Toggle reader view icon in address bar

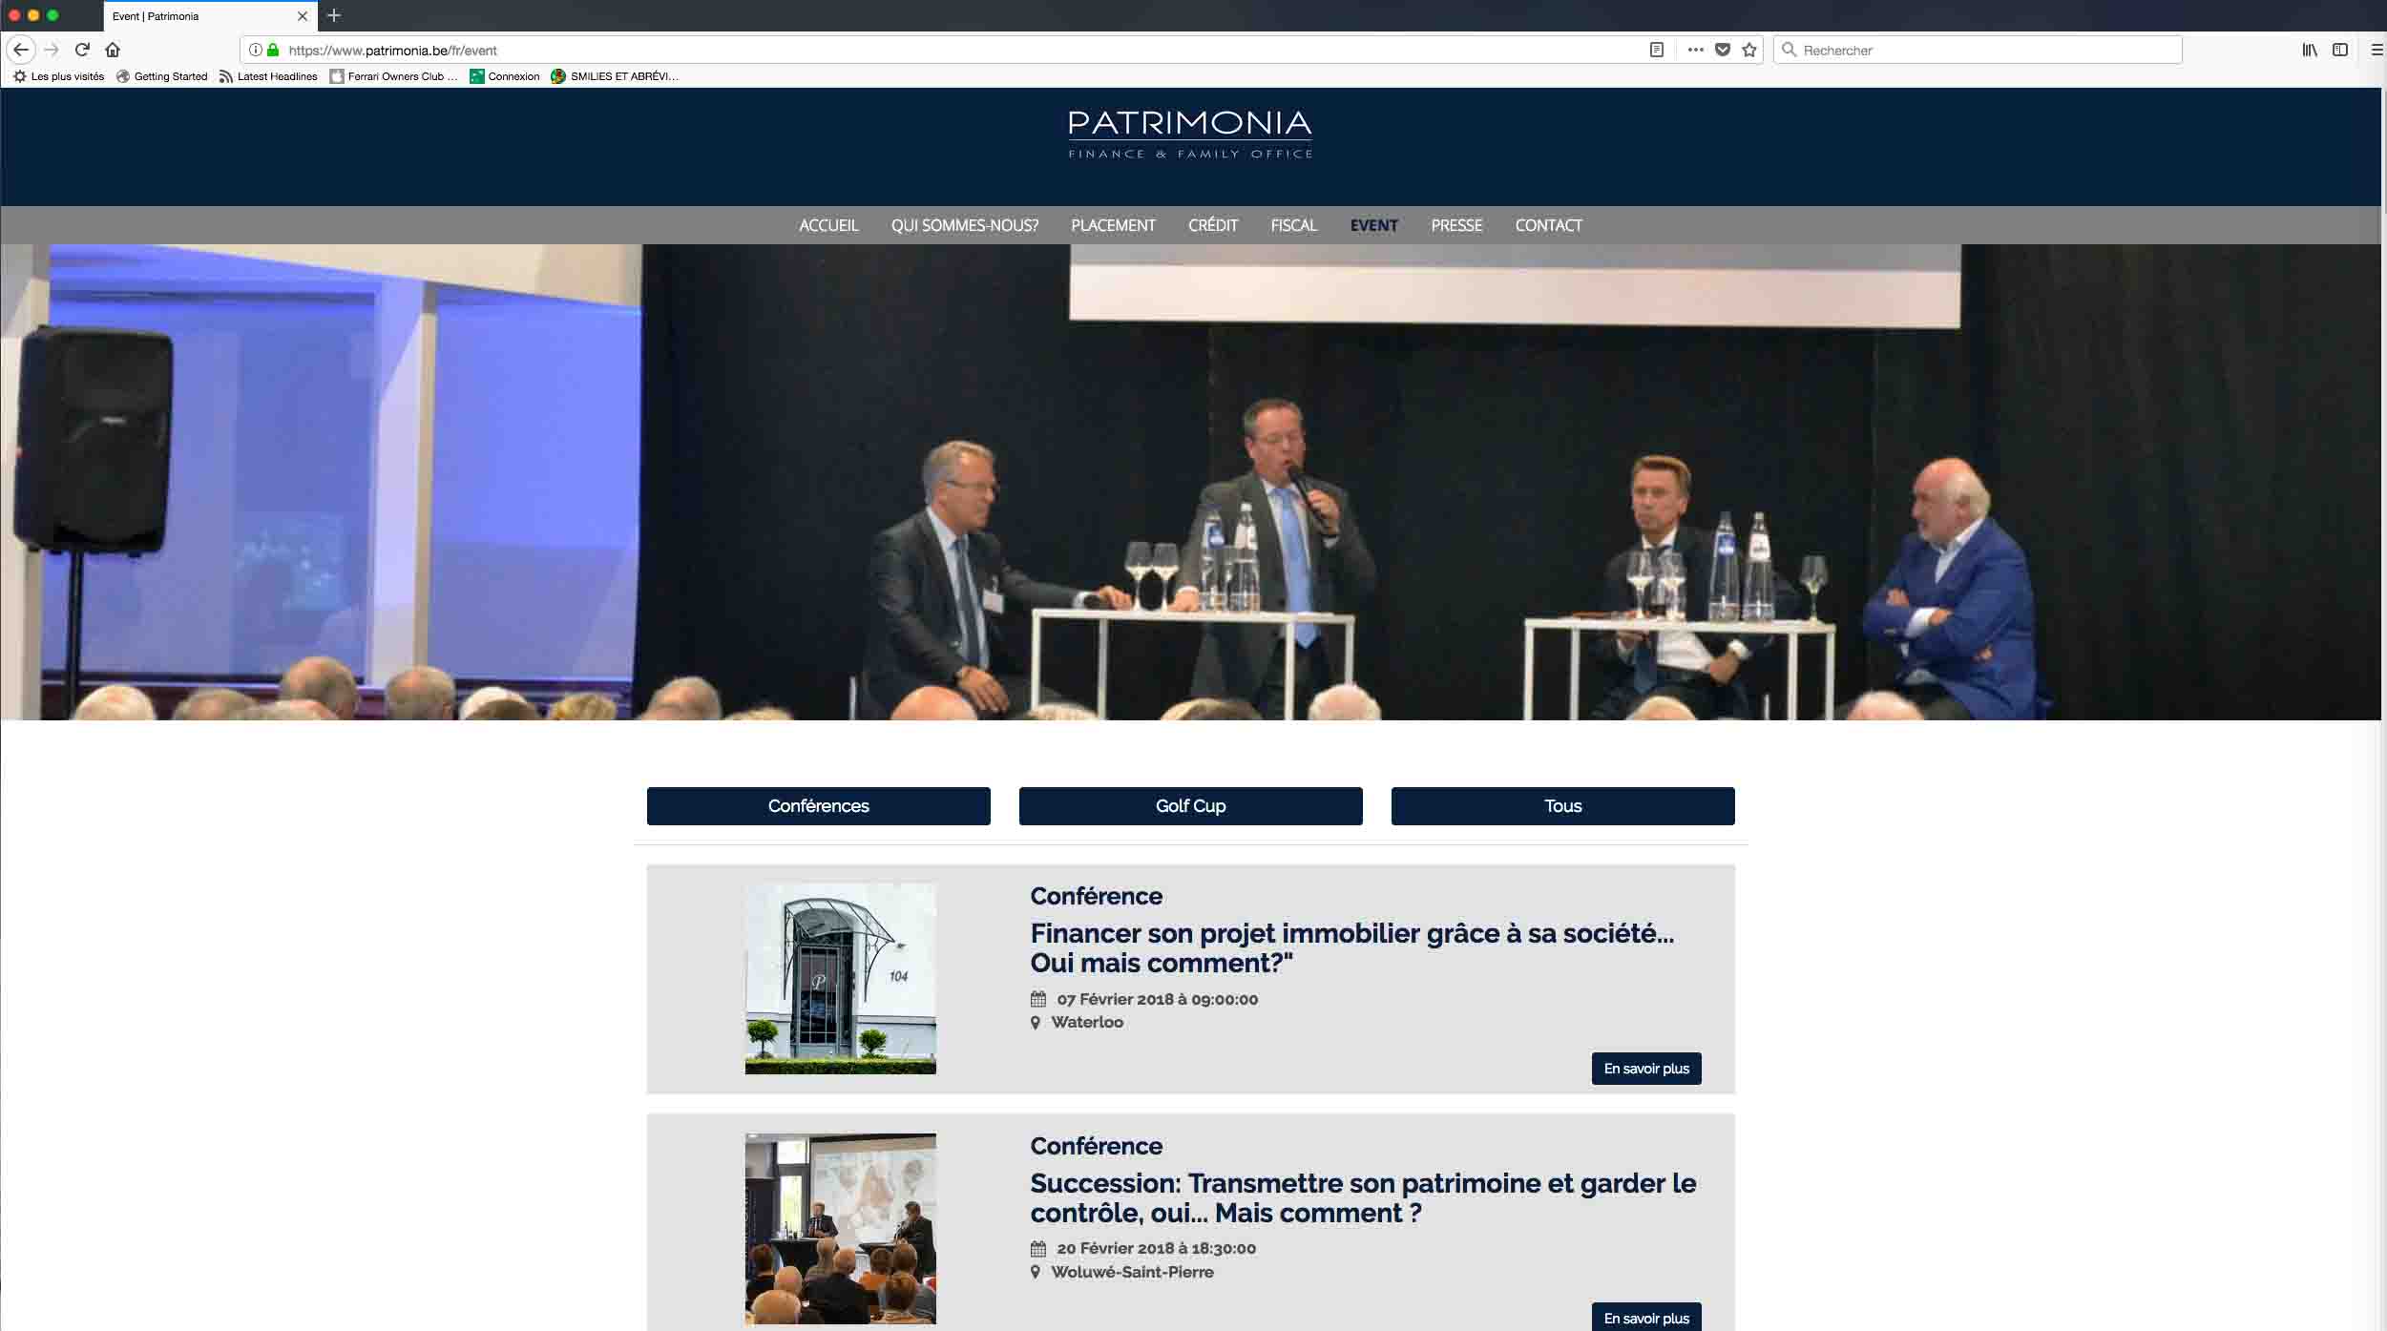[x=1657, y=50]
